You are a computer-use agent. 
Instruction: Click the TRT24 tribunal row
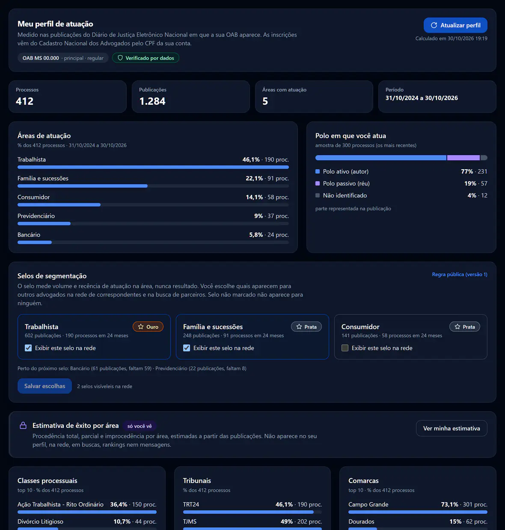point(253,507)
